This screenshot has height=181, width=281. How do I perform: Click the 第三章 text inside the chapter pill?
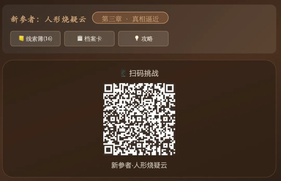tap(112, 19)
